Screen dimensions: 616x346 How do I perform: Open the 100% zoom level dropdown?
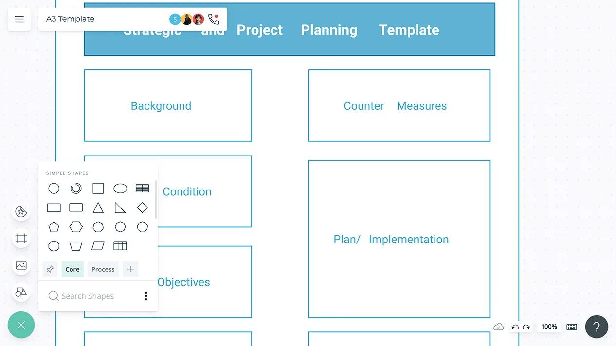[x=549, y=327]
